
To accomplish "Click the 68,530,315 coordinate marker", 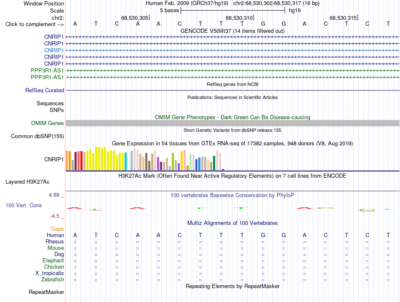I will [x=343, y=18].
